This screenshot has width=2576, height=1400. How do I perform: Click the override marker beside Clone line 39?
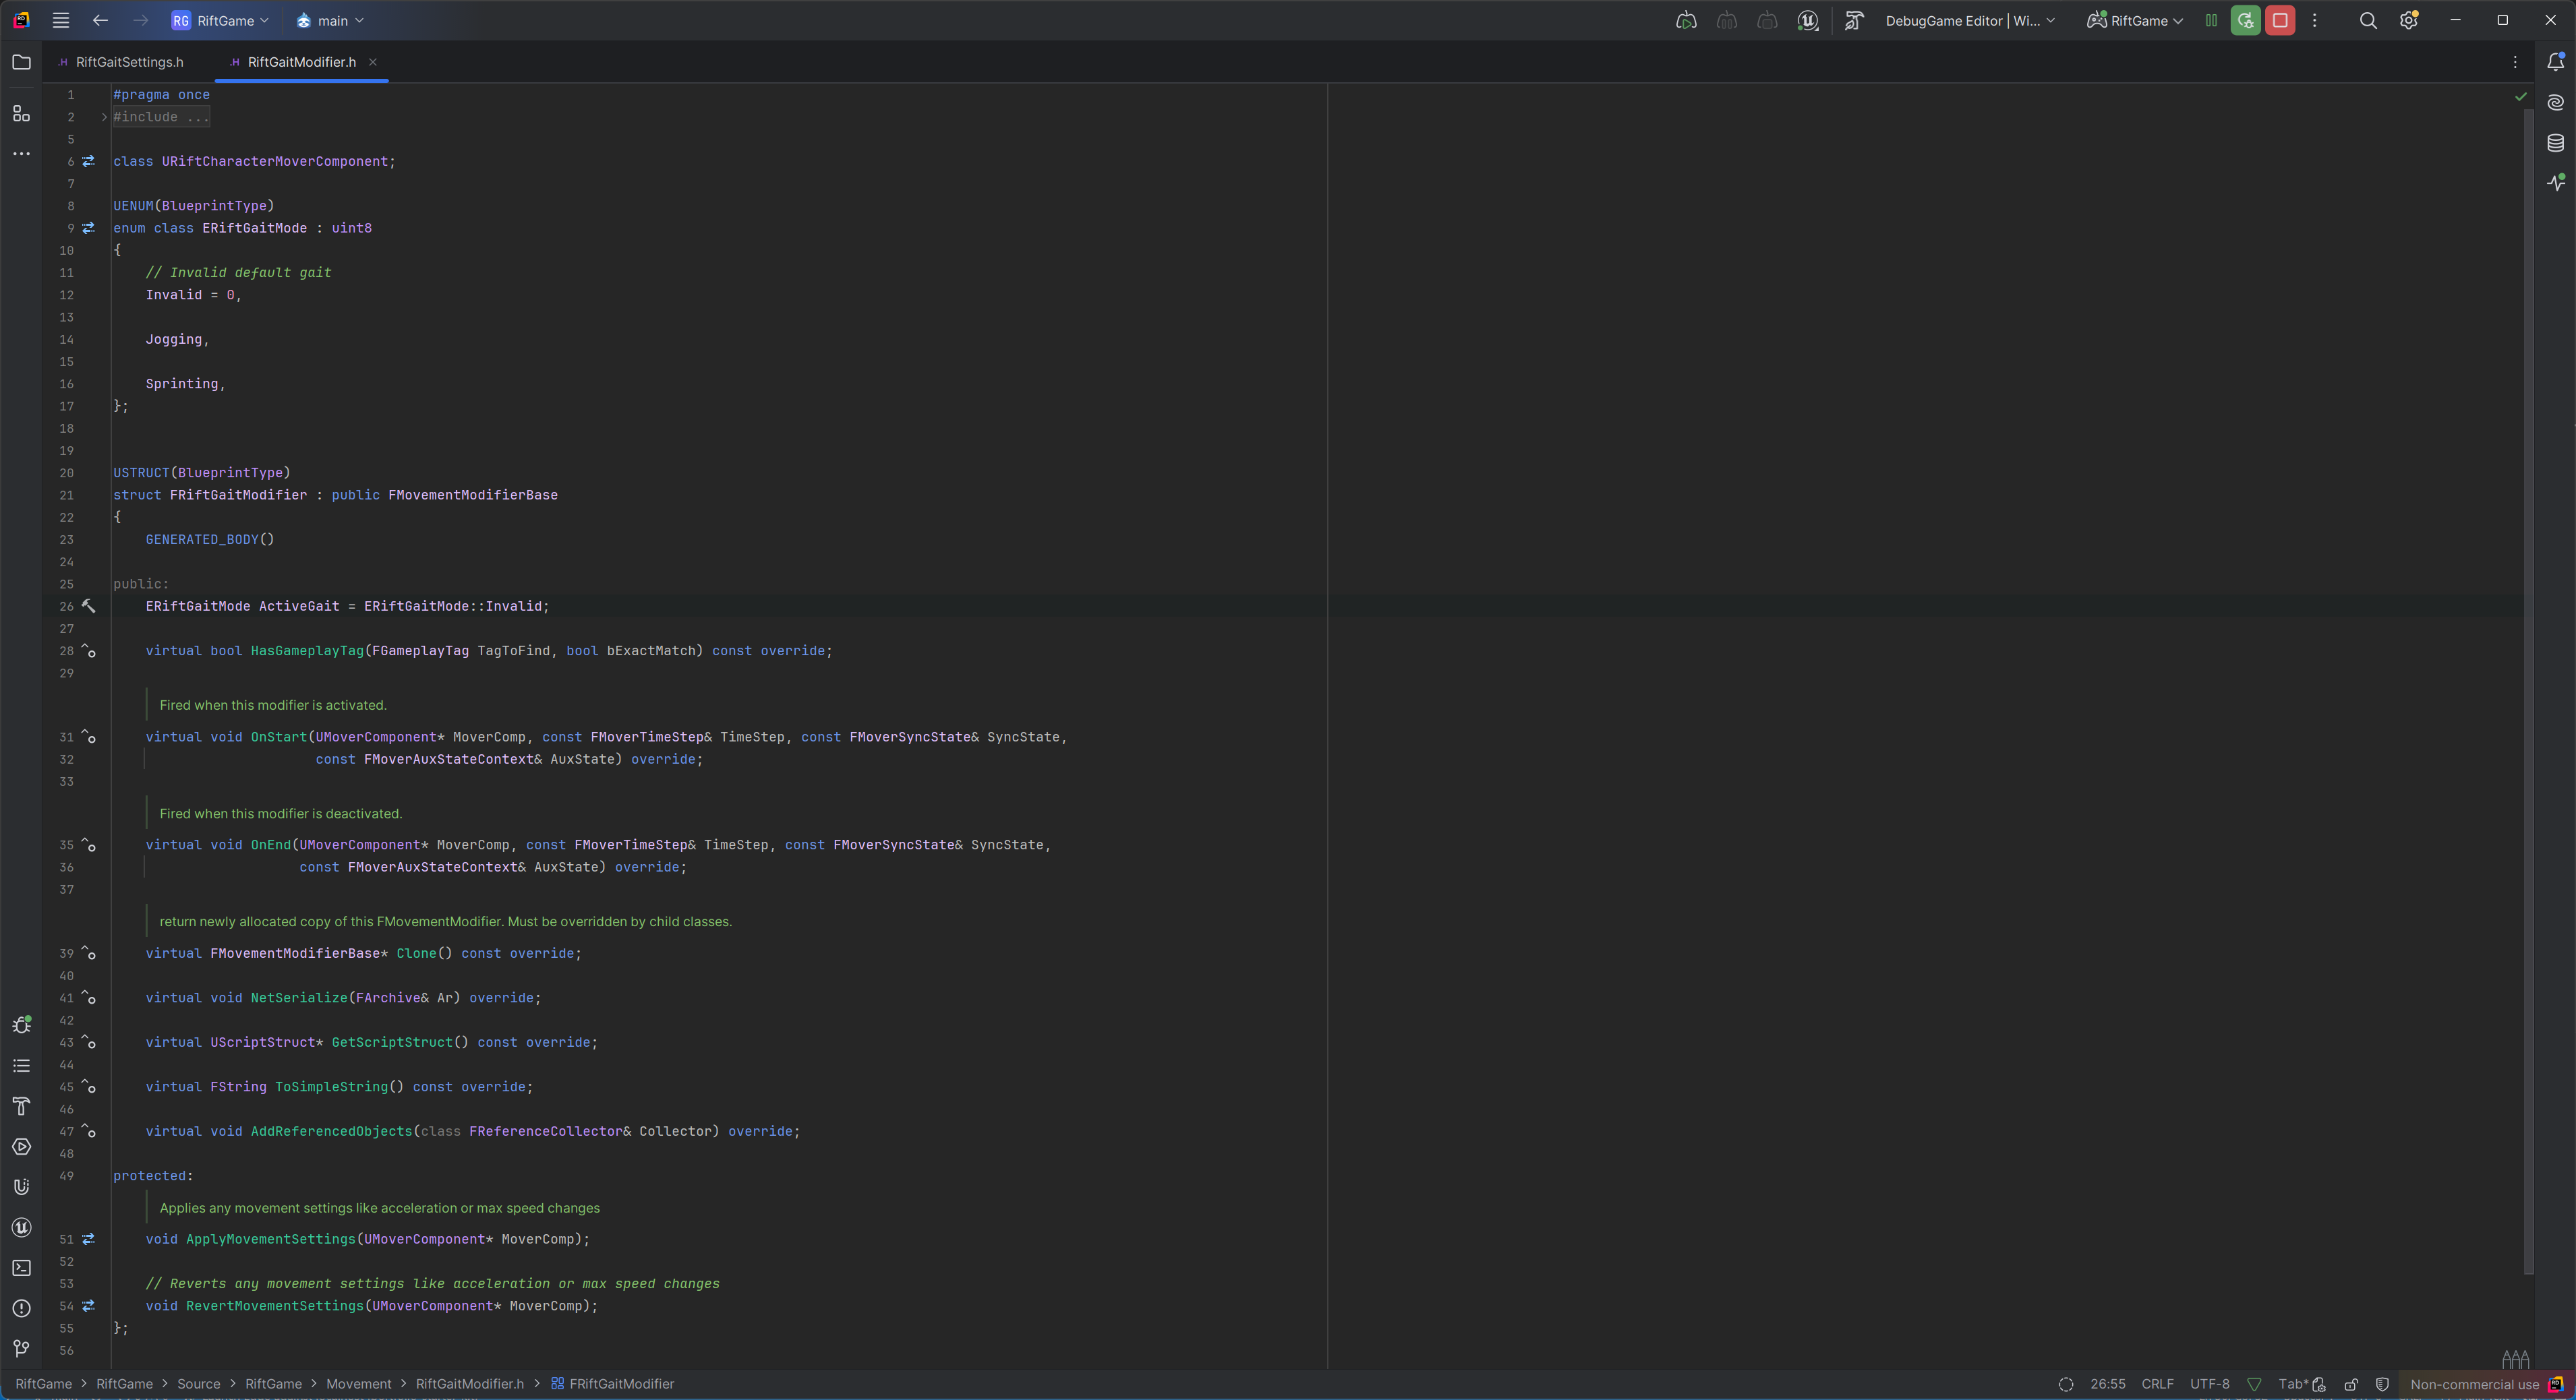tap(88, 953)
